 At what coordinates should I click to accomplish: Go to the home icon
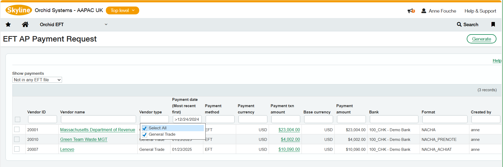point(25,25)
